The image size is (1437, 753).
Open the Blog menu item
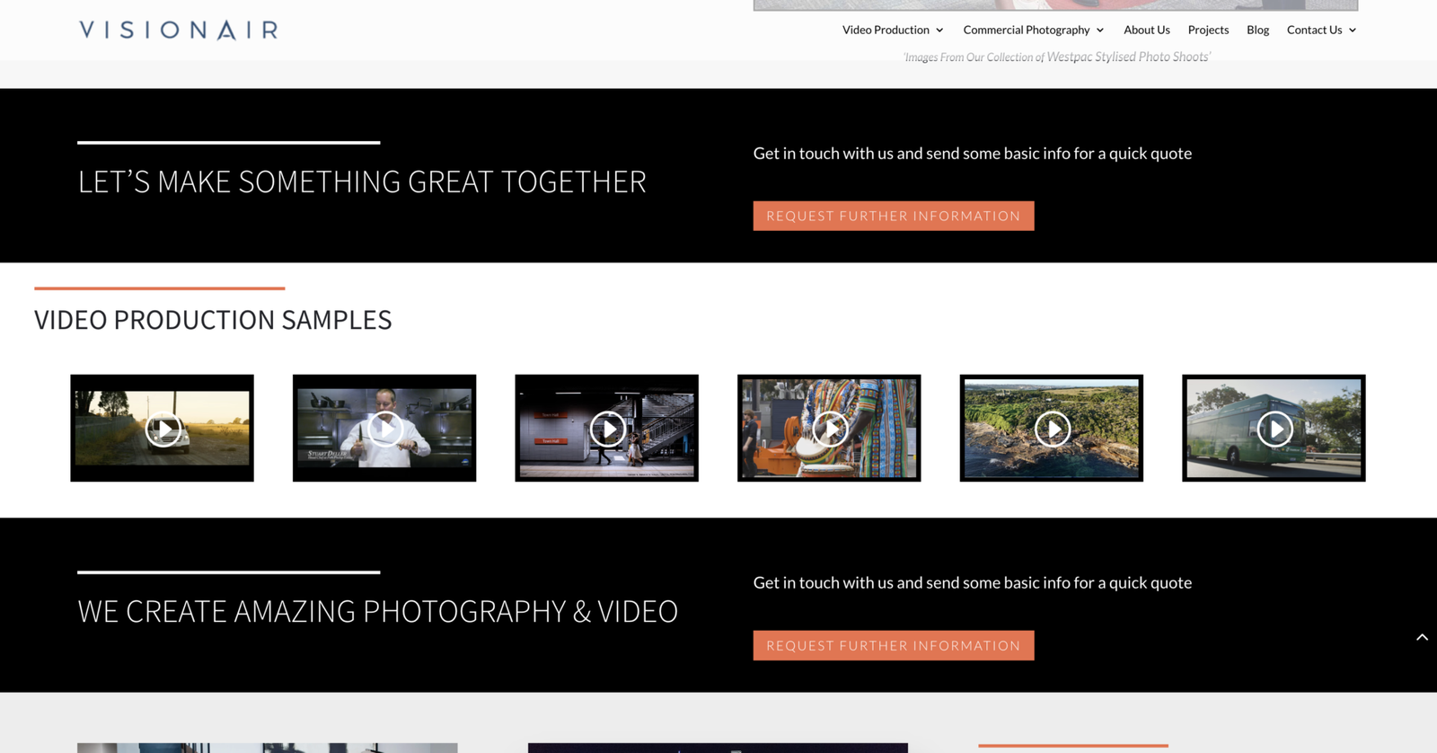tap(1257, 30)
